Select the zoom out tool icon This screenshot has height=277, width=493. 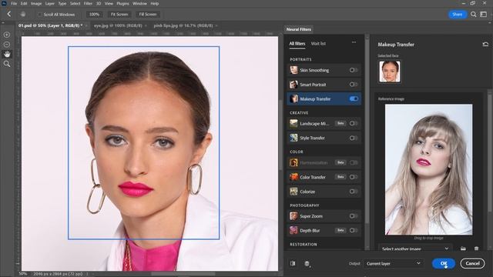pos(7,45)
